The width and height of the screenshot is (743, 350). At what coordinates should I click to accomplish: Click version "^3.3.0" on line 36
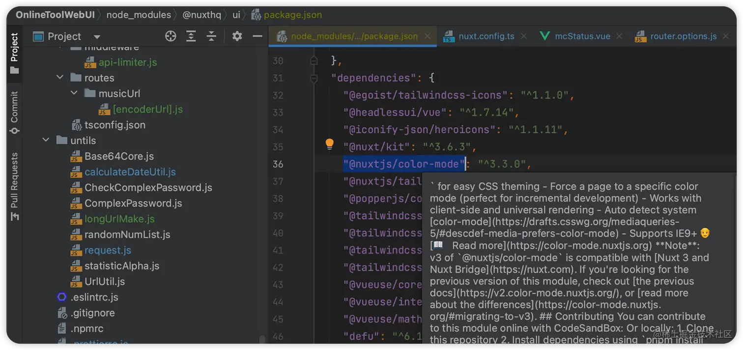tap(502, 164)
